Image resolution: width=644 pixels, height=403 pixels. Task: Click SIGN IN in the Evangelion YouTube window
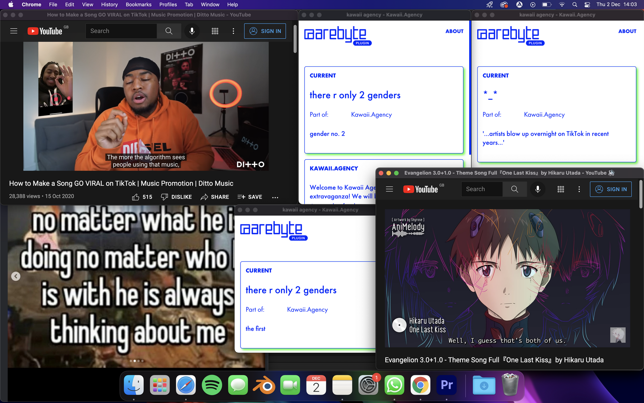[x=611, y=189]
